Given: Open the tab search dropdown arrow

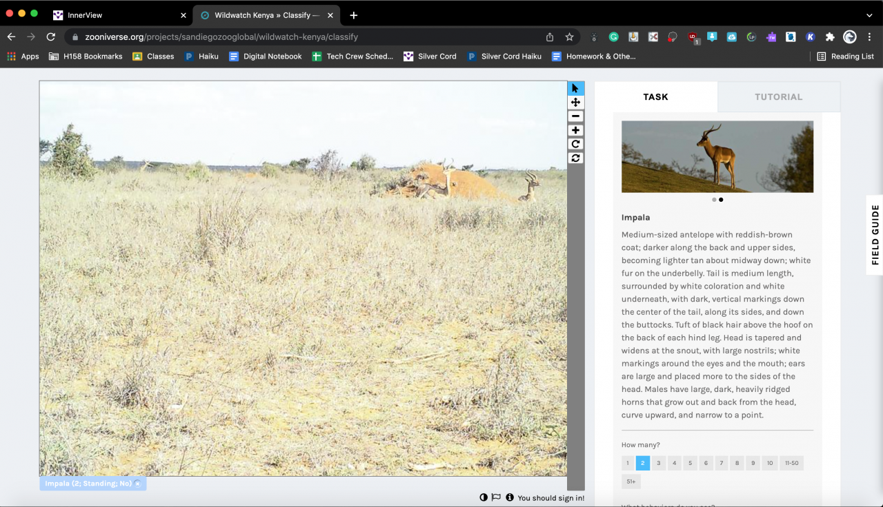Looking at the screenshot, I should 869,15.
